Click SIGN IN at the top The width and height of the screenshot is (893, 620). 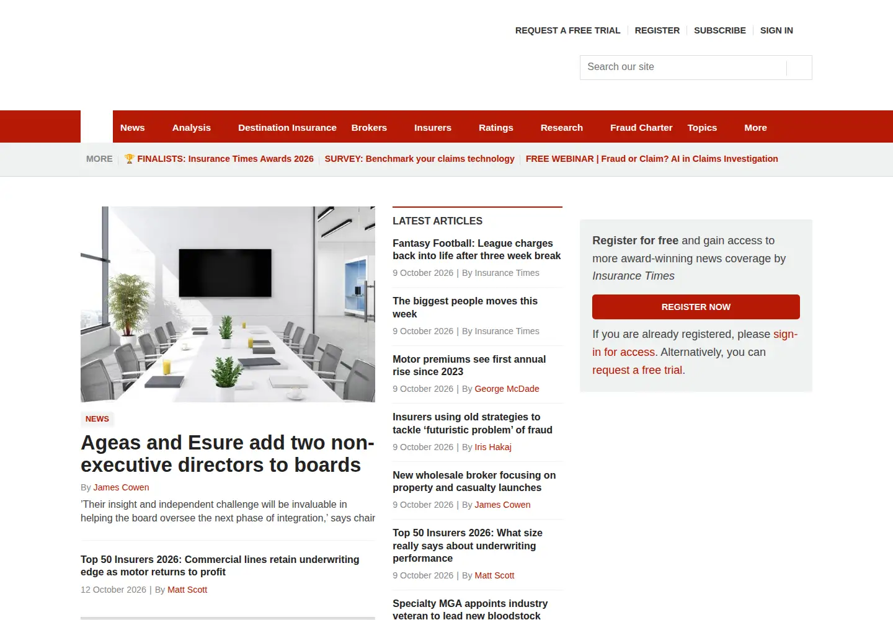pos(776,30)
